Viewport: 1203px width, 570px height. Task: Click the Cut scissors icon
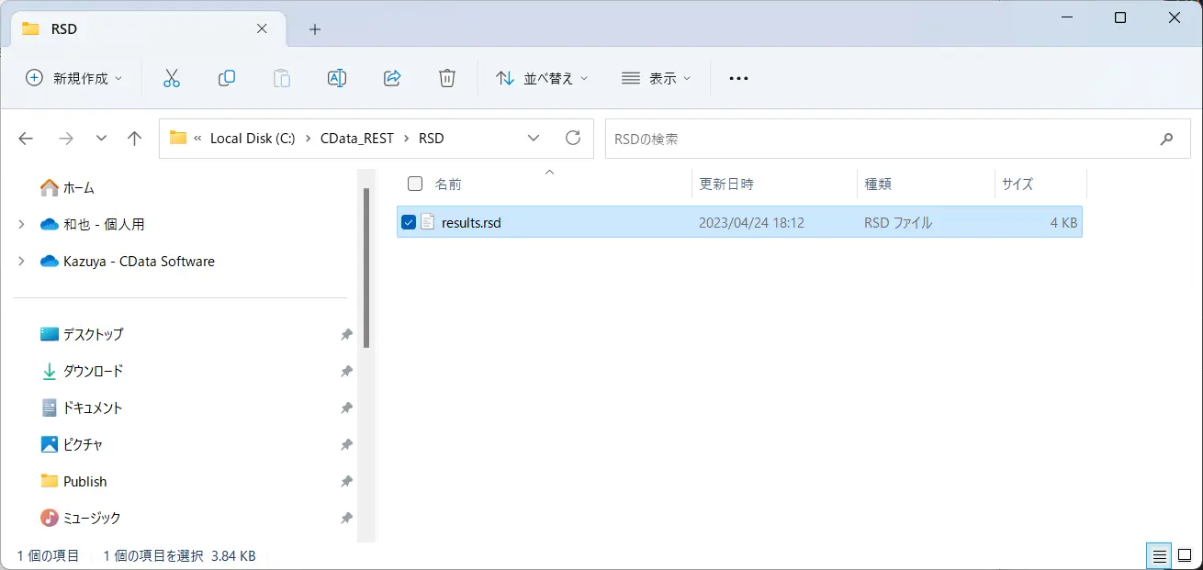172,78
